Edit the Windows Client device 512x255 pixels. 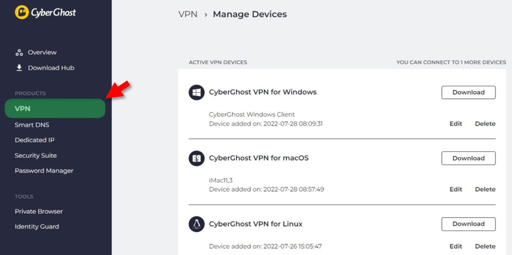pos(455,124)
